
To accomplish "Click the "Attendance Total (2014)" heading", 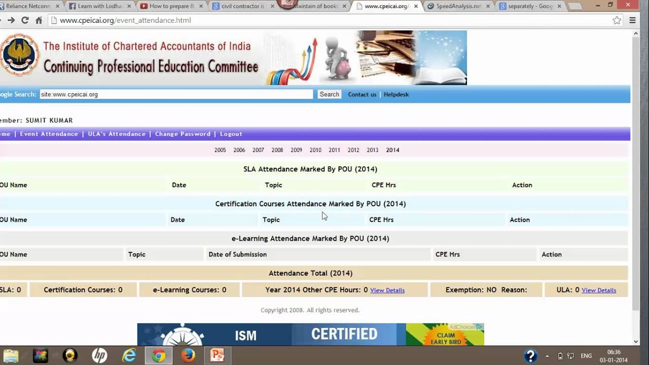I will point(310,273).
